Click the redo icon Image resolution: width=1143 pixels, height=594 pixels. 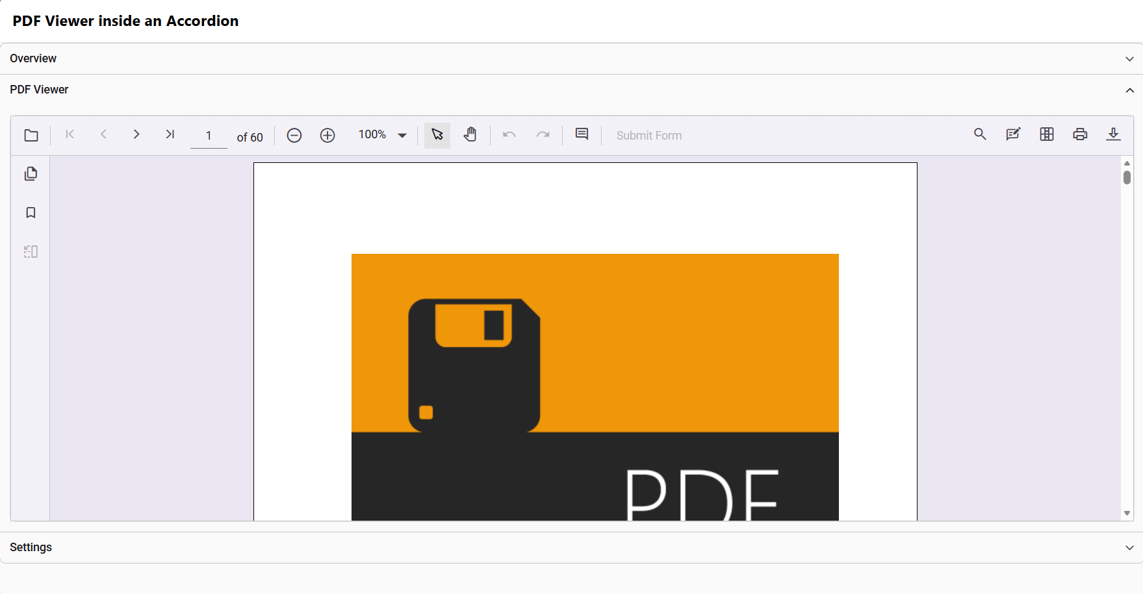point(543,135)
